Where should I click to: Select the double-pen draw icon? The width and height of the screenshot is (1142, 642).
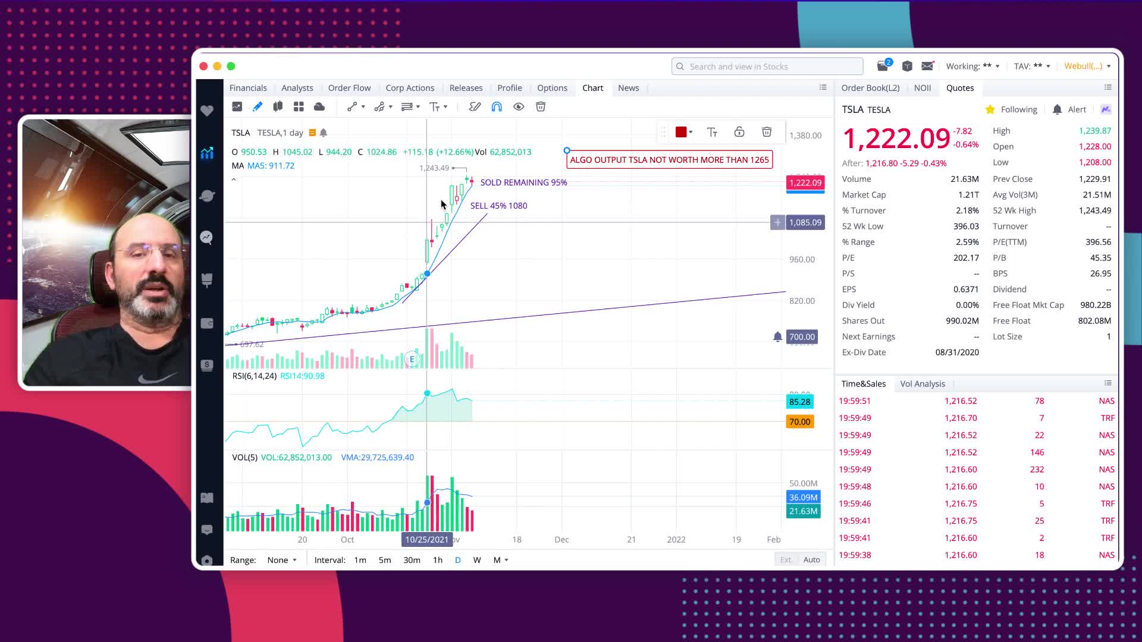coord(475,107)
